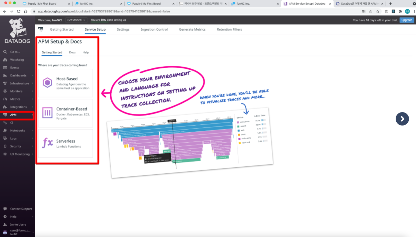Reload the page with the refresh icon
The height and width of the screenshot is (237, 416).
(18, 11)
